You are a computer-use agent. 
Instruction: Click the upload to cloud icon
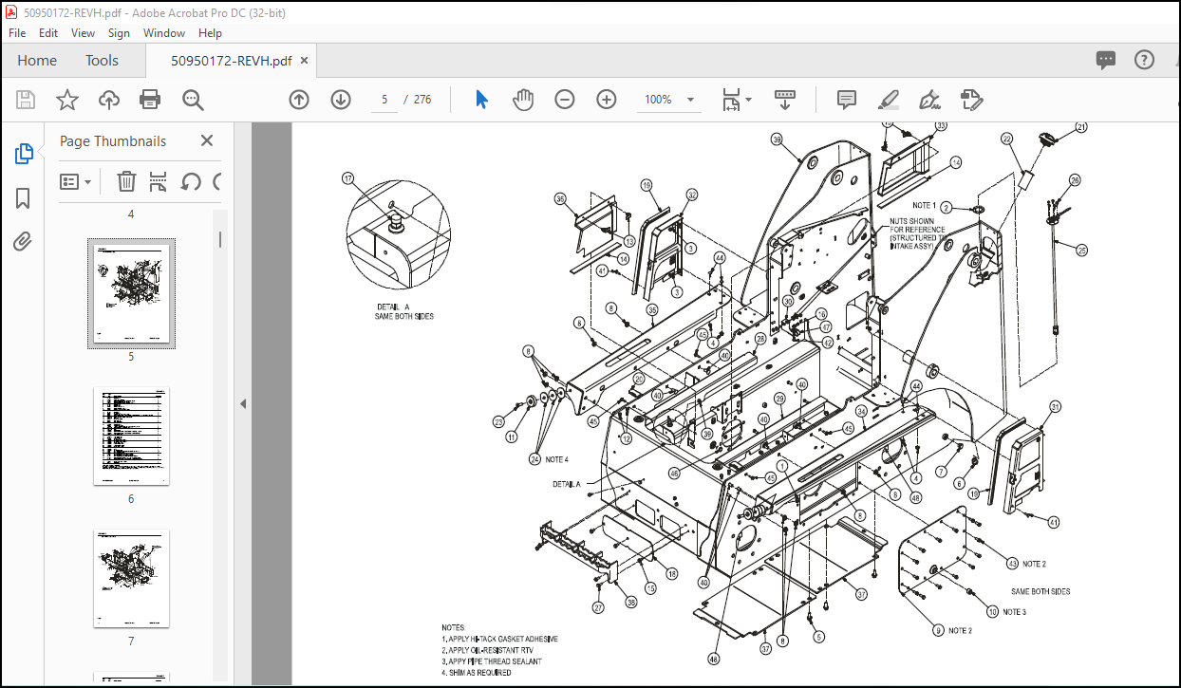click(109, 100)
